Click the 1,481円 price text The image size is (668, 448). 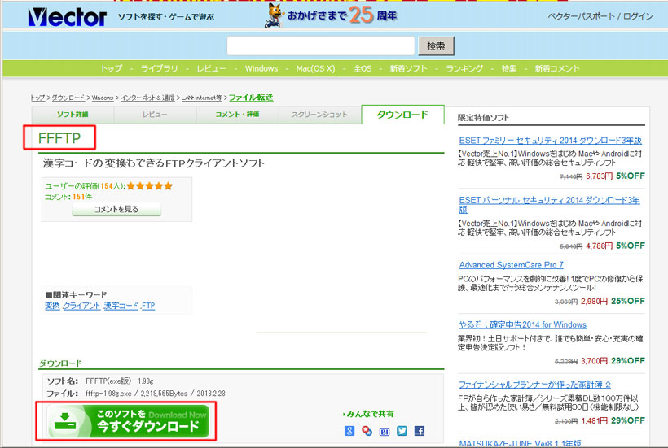[594, 421]
